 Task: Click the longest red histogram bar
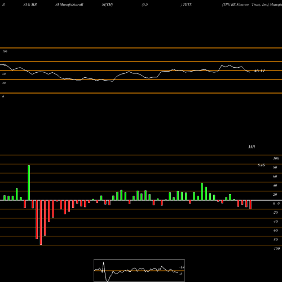(41, 222)
